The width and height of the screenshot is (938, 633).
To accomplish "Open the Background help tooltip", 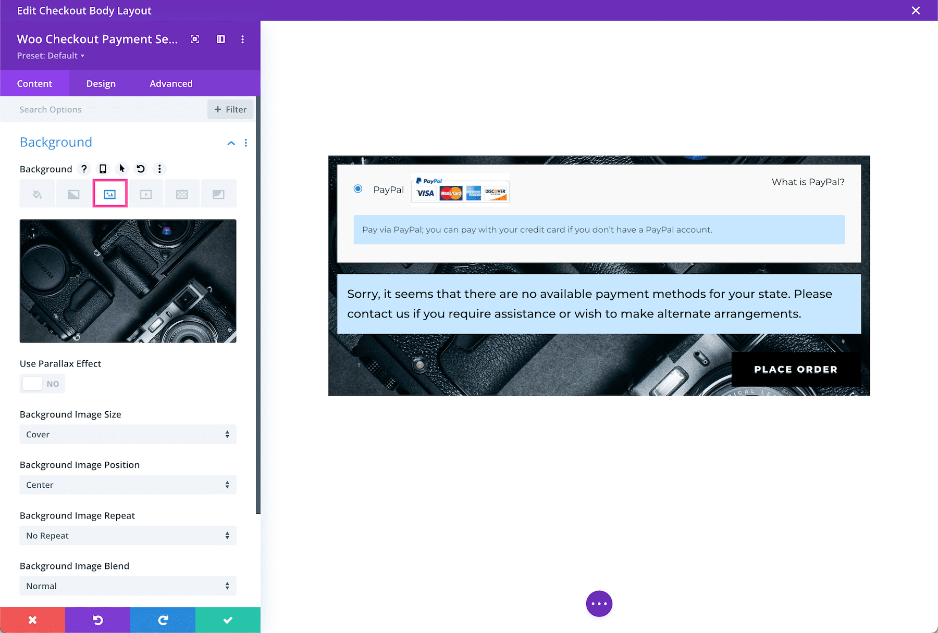I will [x=84, y=169].
